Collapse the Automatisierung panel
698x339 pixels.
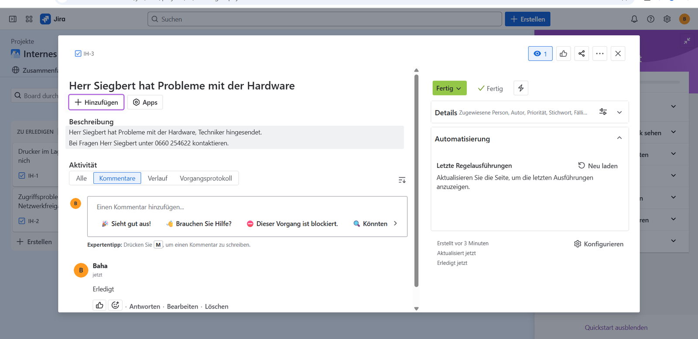(x=619, y=138)
